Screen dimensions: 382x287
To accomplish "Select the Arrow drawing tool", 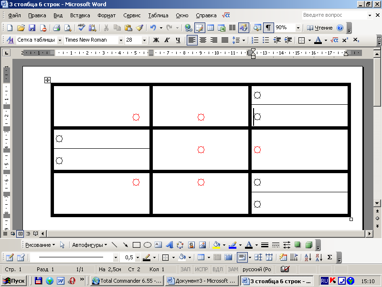I will pyautogui.click(x=125, y=245).
